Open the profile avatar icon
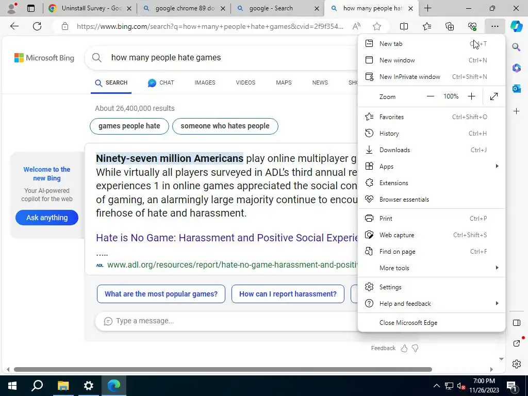528x396 pixels. coord(12,8)
